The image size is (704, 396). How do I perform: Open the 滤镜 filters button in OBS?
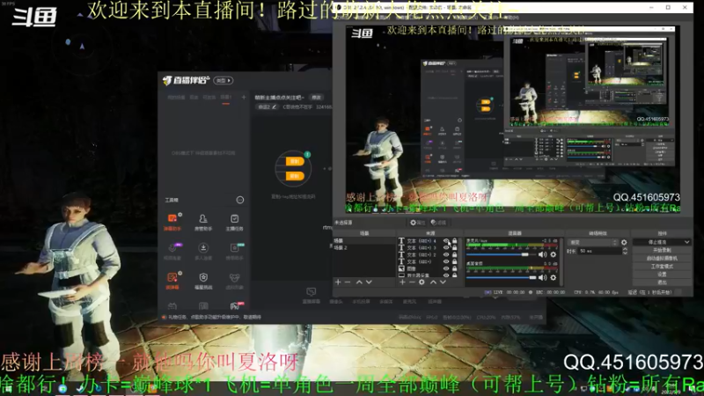pyautogui.click(x=438, y=223)
